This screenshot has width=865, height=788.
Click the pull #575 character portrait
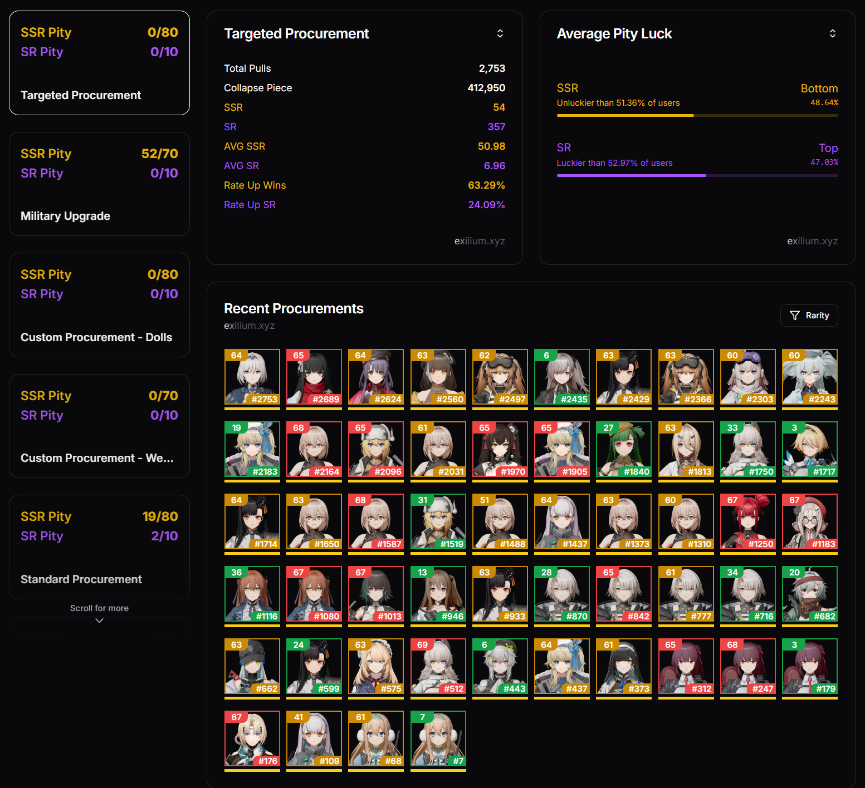376,666
